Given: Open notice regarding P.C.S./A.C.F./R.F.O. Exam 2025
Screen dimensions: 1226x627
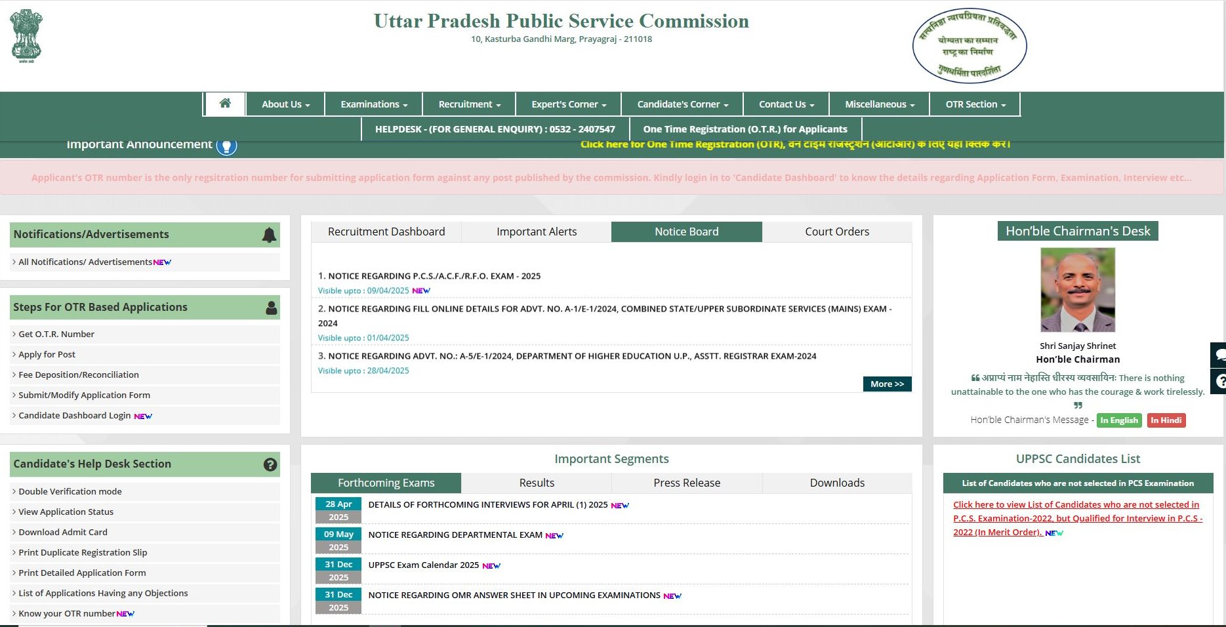Looking at the screenshot, I should tap(434, 276).
